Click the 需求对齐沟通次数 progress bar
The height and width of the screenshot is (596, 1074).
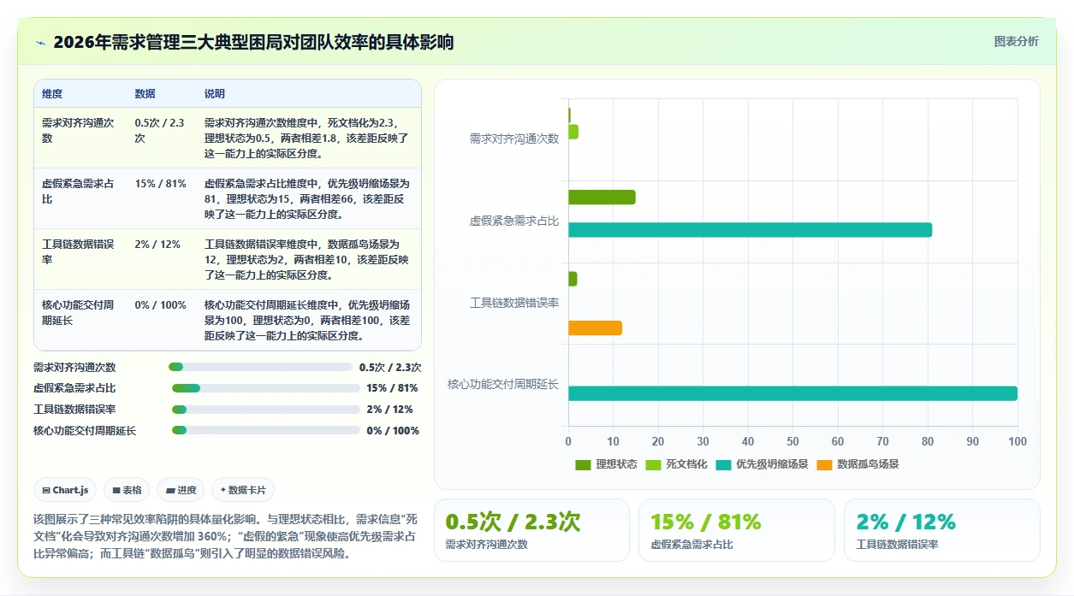click(260, 367)
